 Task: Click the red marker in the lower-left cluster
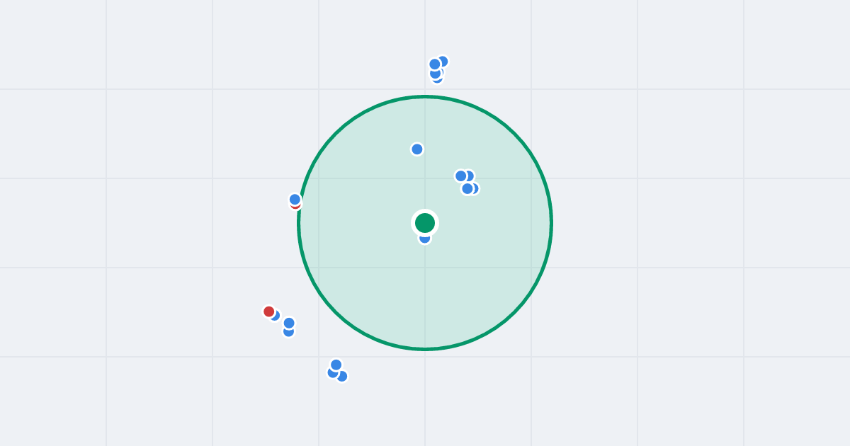pyautogui.click(x=269, y=311)
